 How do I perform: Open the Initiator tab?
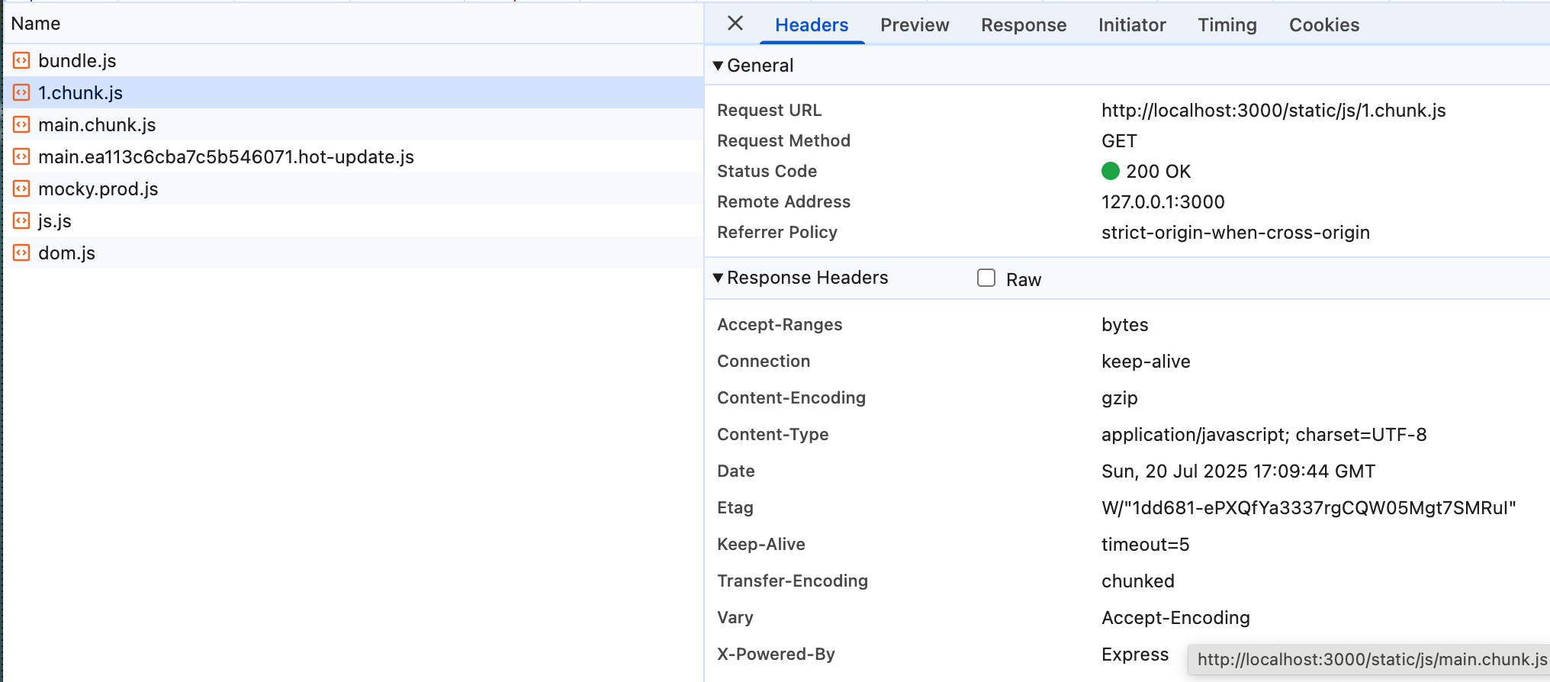1131,25
